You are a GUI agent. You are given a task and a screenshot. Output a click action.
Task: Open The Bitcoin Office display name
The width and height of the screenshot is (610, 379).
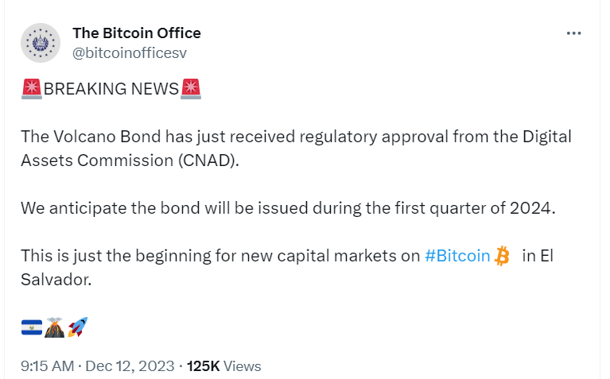click(137, 33)
